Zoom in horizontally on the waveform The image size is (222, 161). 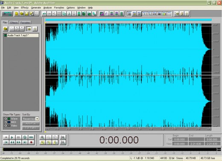click(x=42, y=138)
